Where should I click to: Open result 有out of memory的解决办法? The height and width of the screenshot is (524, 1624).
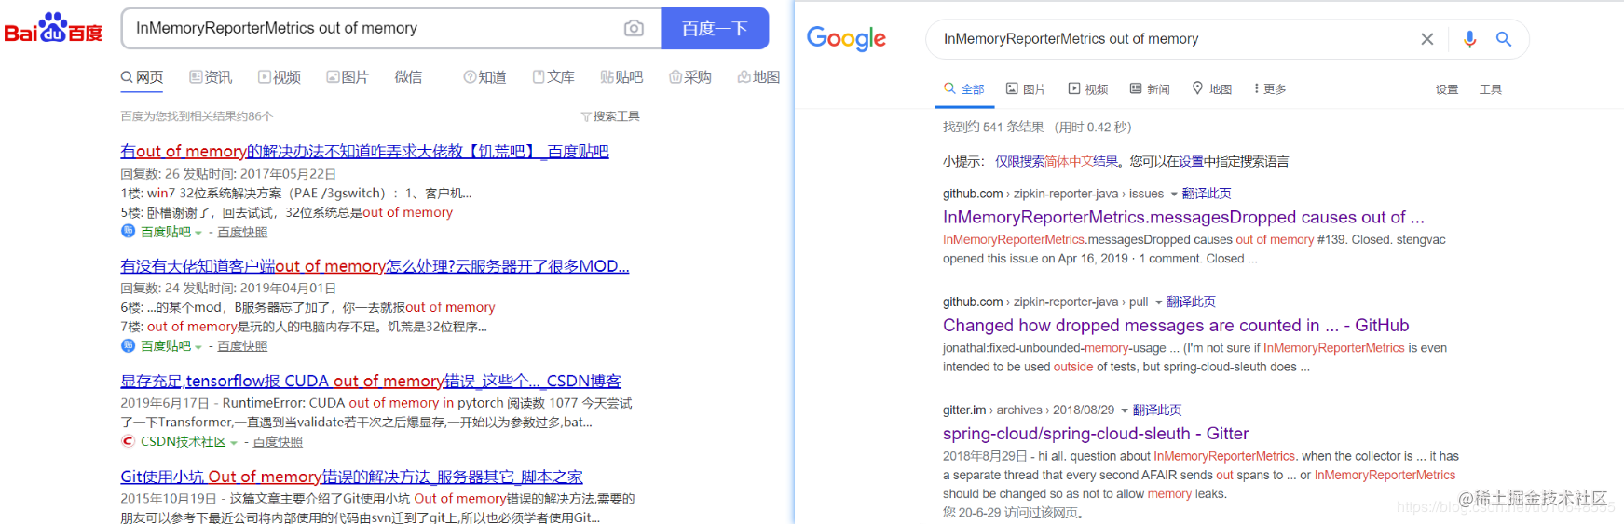[364, 151]
